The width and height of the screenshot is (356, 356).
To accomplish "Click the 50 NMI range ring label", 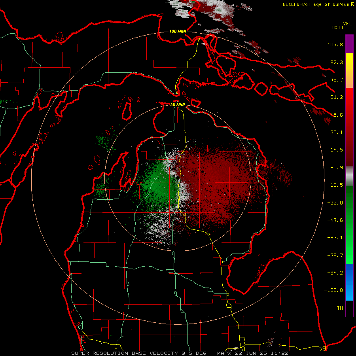I will click(178, 104).
